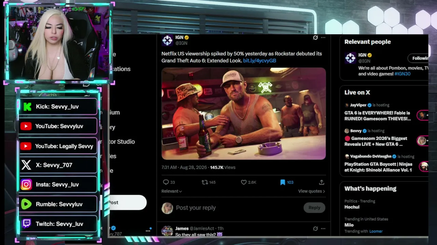
Task: Click the IGN name in post header
Action: pyautogui.click(x=179, y=37)
